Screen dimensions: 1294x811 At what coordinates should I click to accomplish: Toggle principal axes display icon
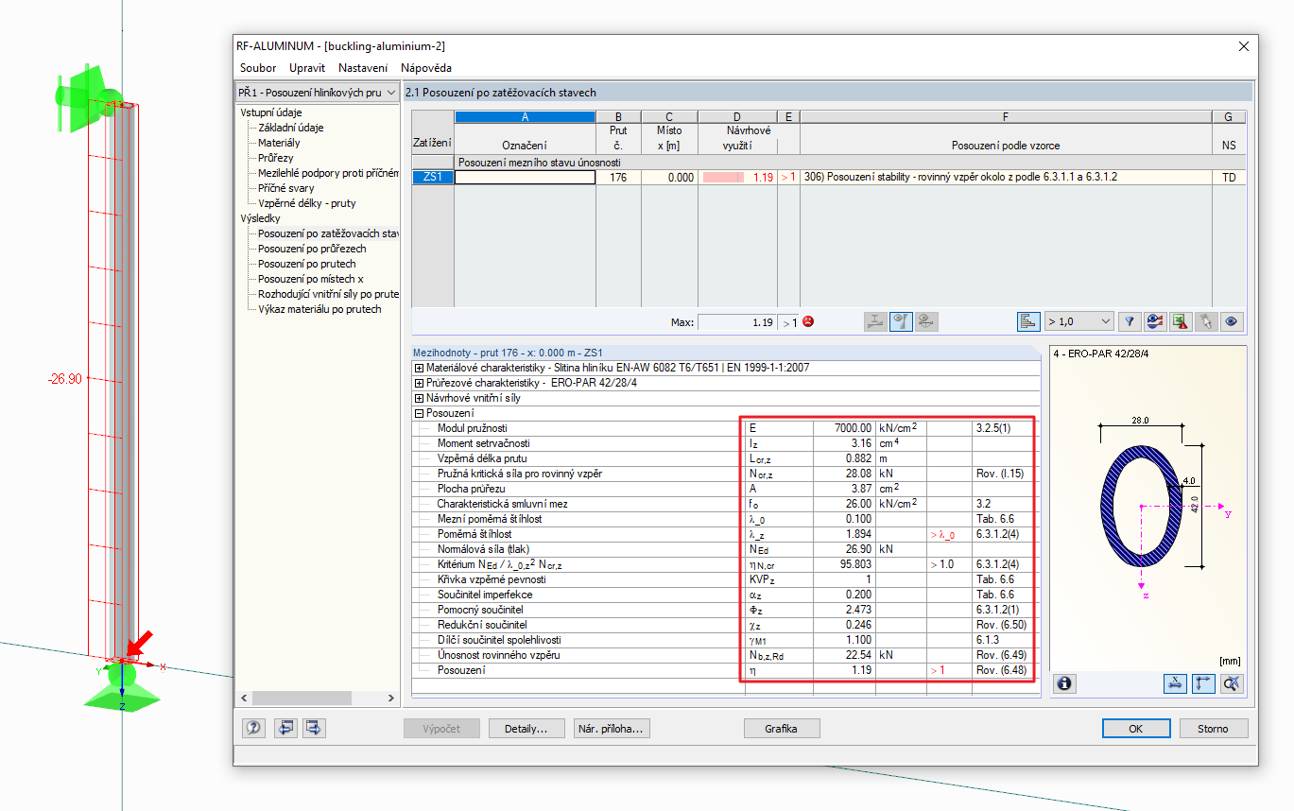coord(1203,683)
